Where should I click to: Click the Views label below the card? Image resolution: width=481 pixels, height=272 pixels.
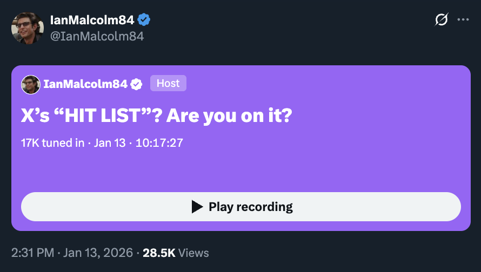pos(193,252)
